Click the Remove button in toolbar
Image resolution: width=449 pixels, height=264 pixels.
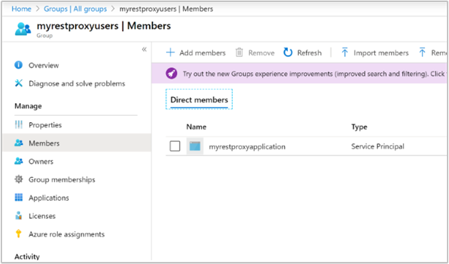[255, 53]
